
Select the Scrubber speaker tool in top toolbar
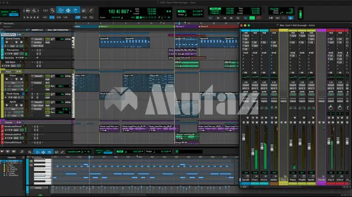(x=84, y=10)
